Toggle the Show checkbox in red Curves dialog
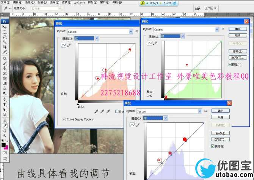This screenshot has width=254, height=180. click(117, 111)
